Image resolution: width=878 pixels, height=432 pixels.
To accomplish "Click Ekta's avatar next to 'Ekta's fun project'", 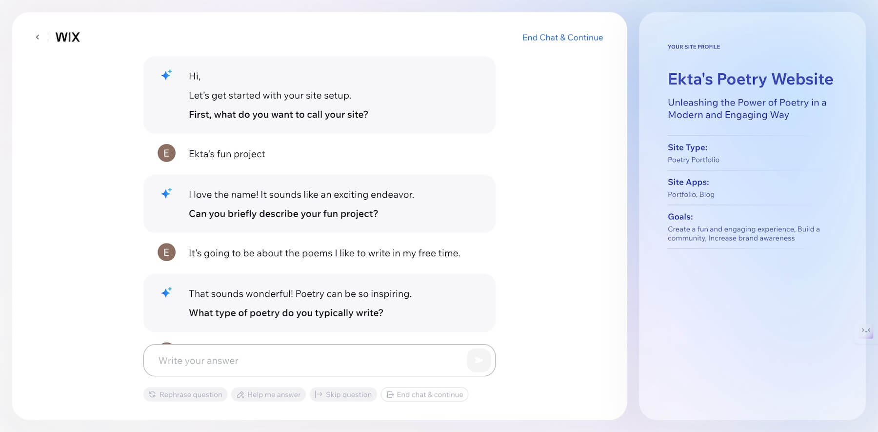I will 166,153.
